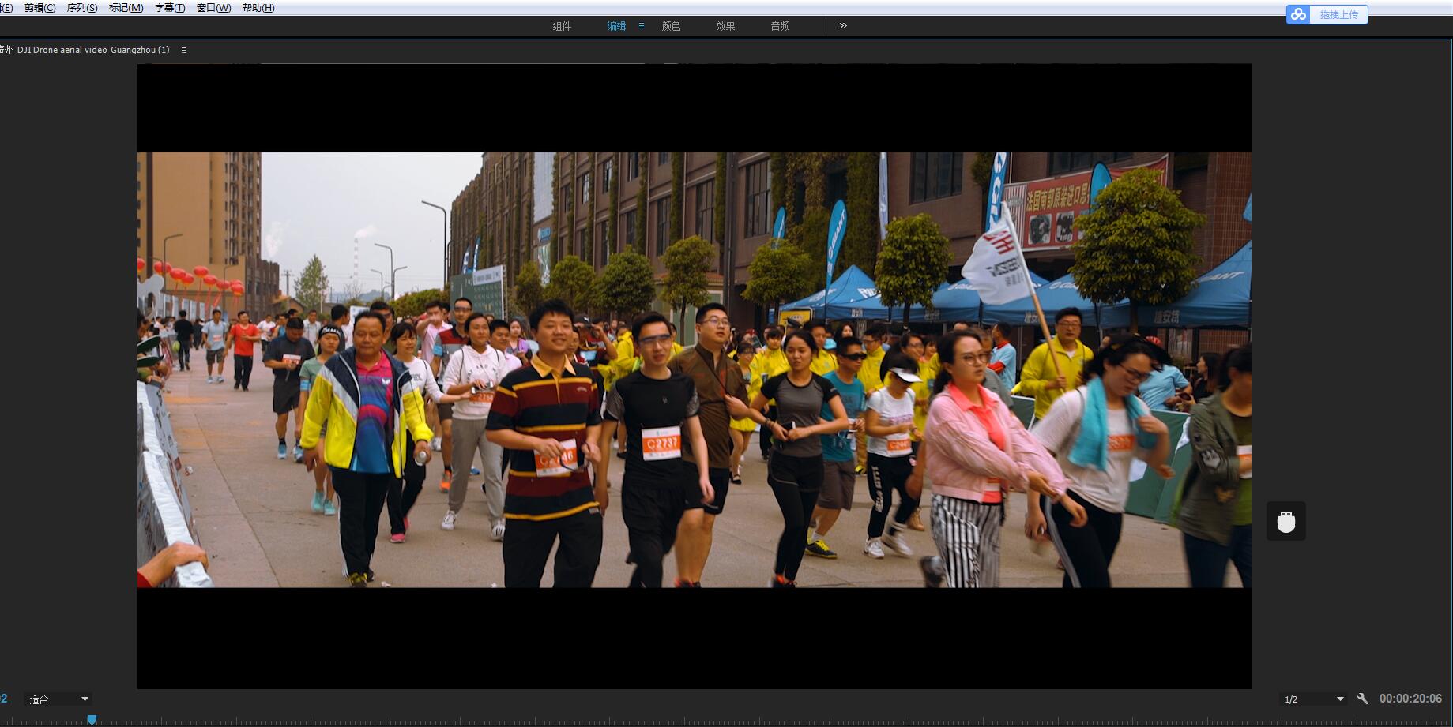The image size is (1453, 727).
Task: Click the 拖拽上传 upload button
Action: [x=1338, y=15]
